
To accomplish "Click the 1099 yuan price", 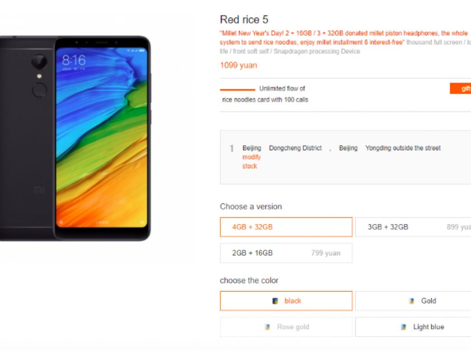I will 239,65.
